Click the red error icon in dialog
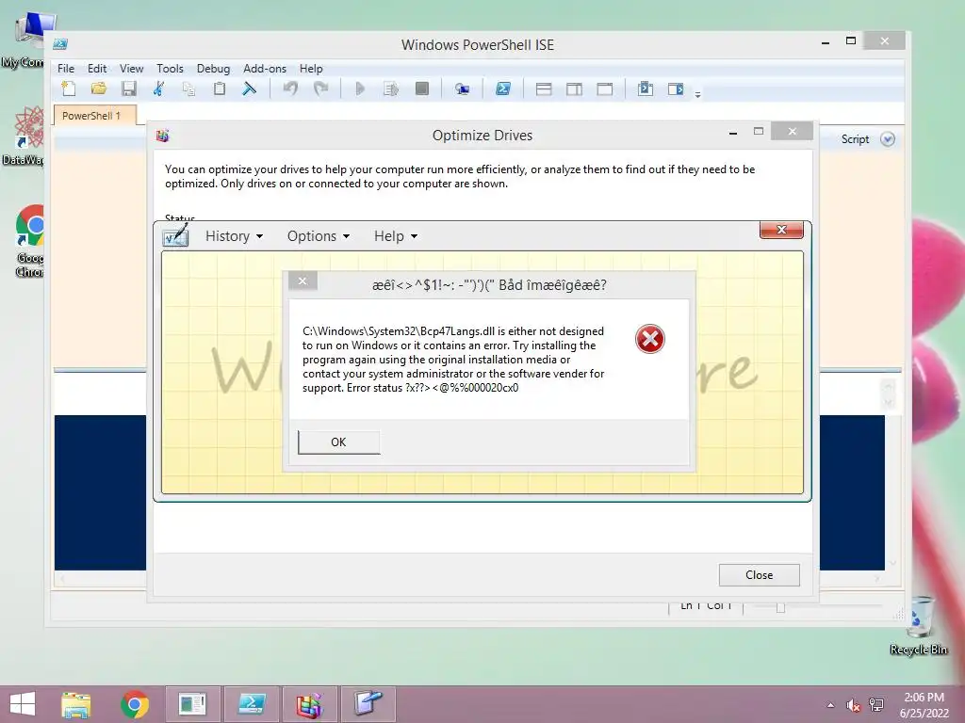 coord(650,339)
